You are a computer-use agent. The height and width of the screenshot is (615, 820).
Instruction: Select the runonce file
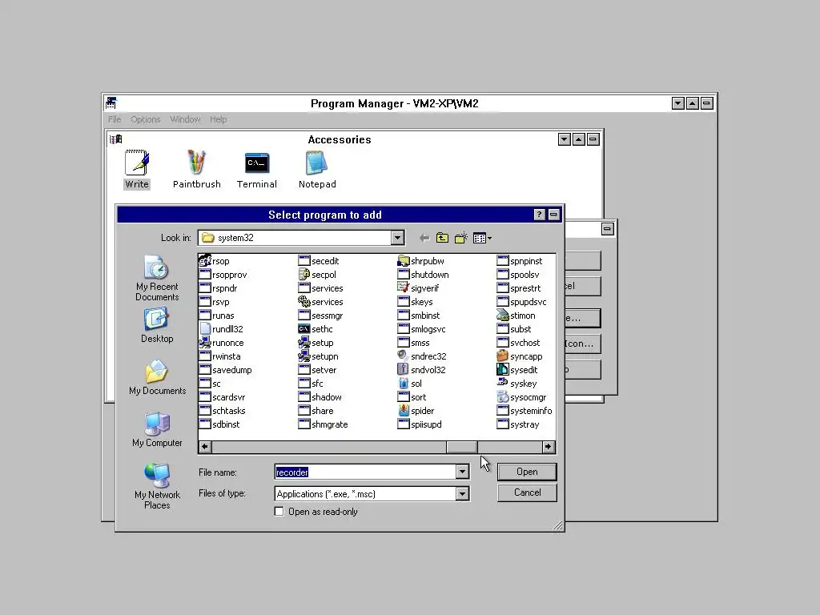click(222, 342)
